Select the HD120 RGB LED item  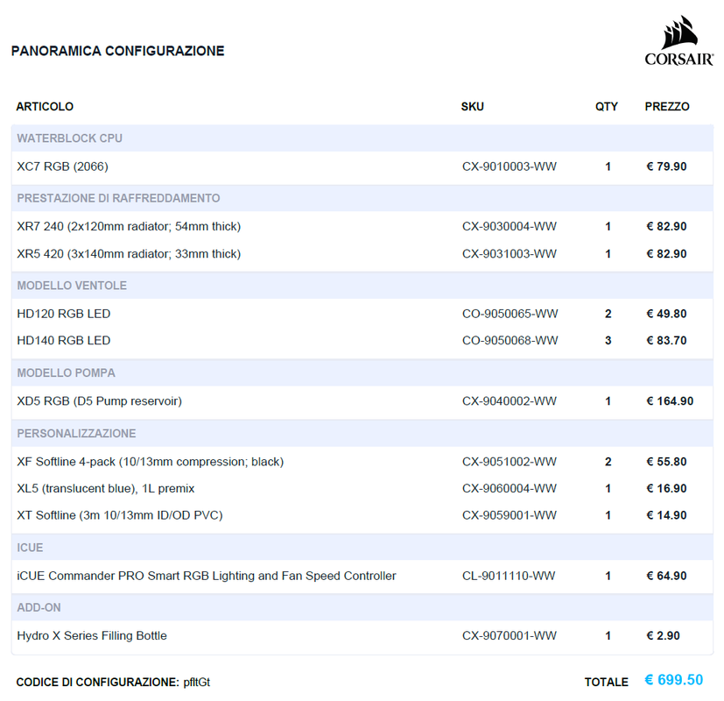pyautogui.click(x=64, y=314)
